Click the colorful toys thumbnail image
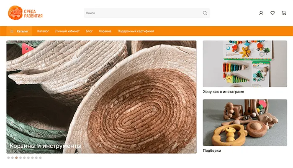 [x=245, y=64]
